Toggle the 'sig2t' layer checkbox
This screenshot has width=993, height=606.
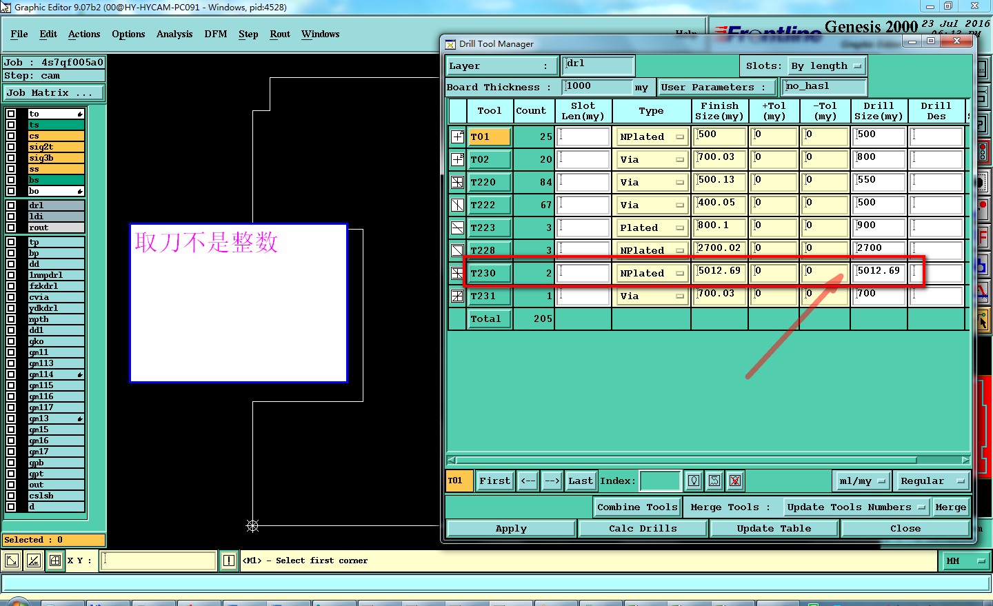pyautogui.click(x=11, y=147)
